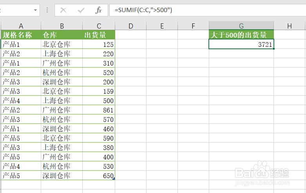Click the formula bar options dots handle
This screenshot has width=306, height=193.
(47, 10)
